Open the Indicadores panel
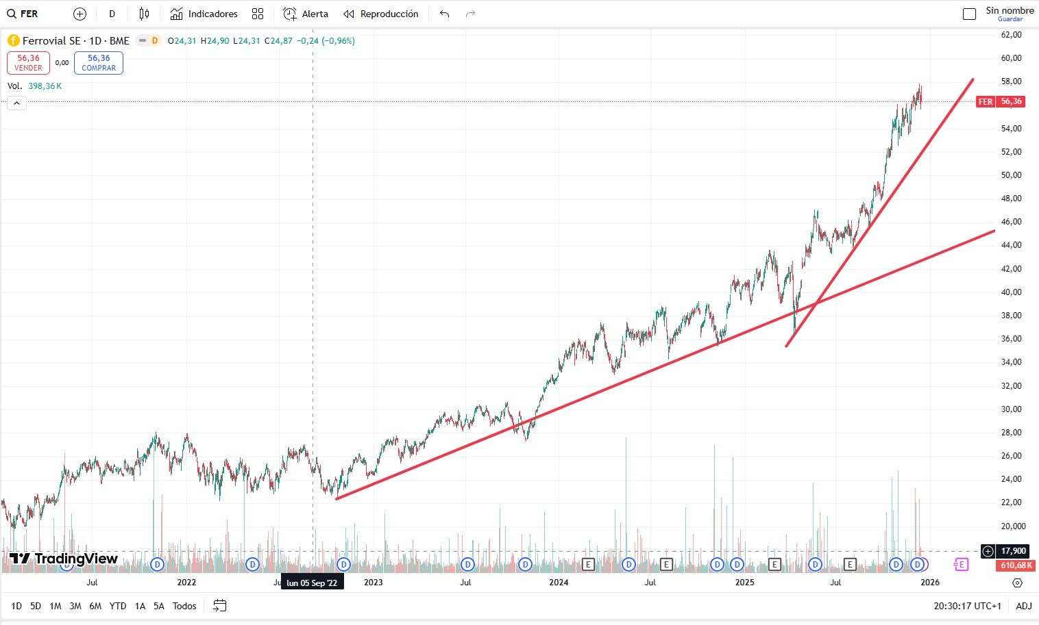Viewport: 1039px width, 625px height. coord(204,14)
